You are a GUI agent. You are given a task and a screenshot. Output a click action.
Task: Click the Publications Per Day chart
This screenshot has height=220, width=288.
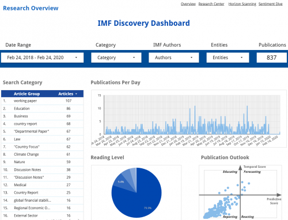(x=189, y=119)
